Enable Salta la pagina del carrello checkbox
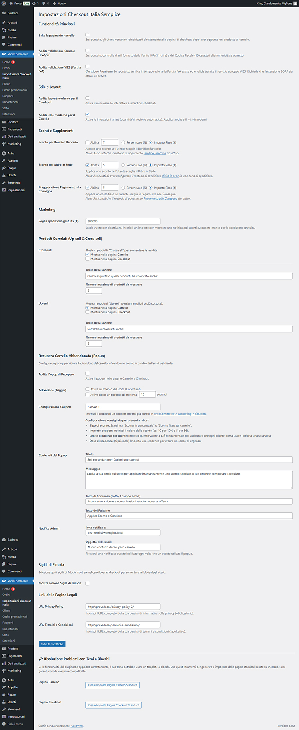299x730 pixels. click(x=87, y=35)
